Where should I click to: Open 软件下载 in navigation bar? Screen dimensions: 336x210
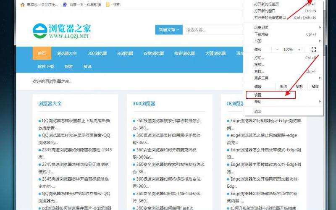[x=46, y=66]
